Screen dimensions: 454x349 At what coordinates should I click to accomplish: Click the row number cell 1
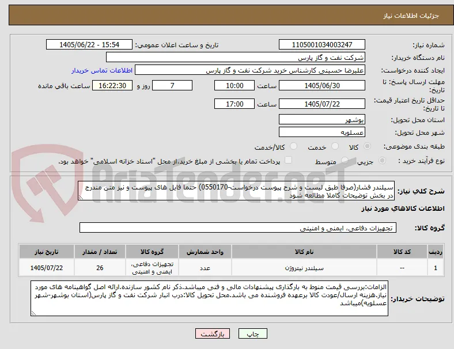435,268
